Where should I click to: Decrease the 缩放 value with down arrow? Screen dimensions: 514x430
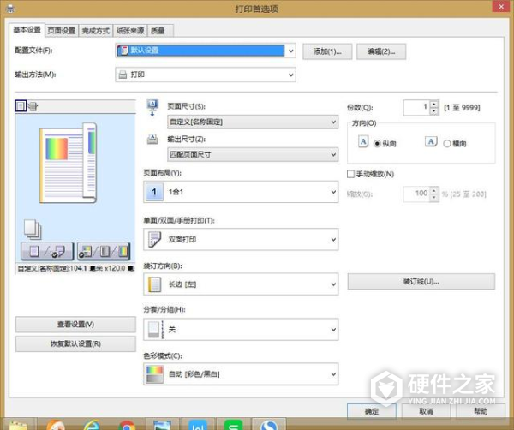[434, 198]
